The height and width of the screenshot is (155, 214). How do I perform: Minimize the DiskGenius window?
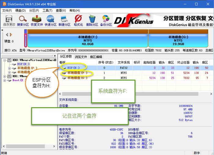click(x=185, y=4)
